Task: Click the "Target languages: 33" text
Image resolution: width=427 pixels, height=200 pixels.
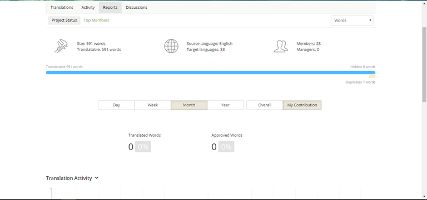Action: point(206,49)
